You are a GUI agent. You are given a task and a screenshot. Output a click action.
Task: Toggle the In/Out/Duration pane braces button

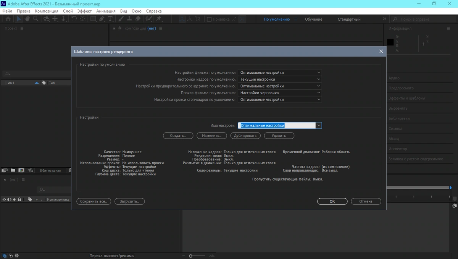tap(17, 256)
